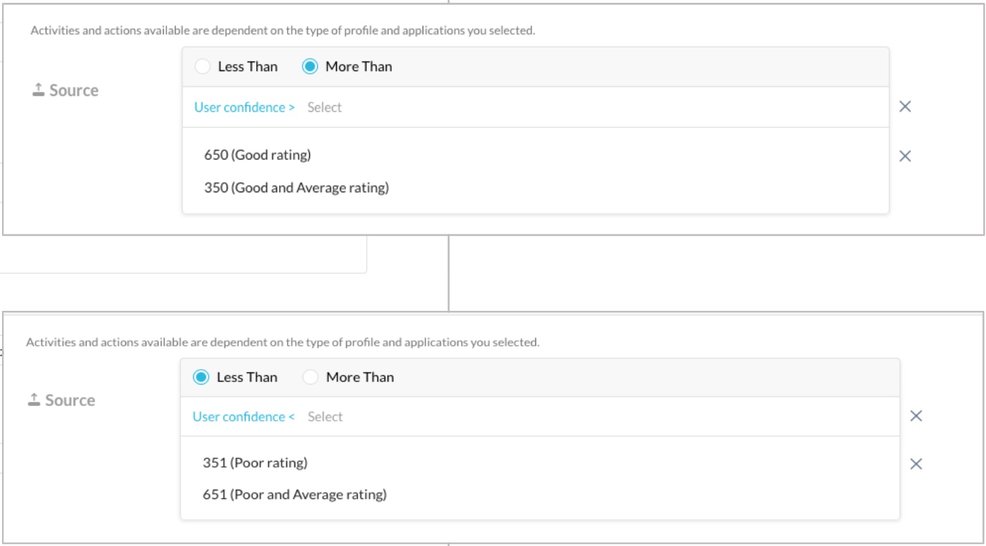Click the X beside the 'User confidence >' row
This screenshot has width=986, height=546.
pyautogui.click(x=905, y=107)
